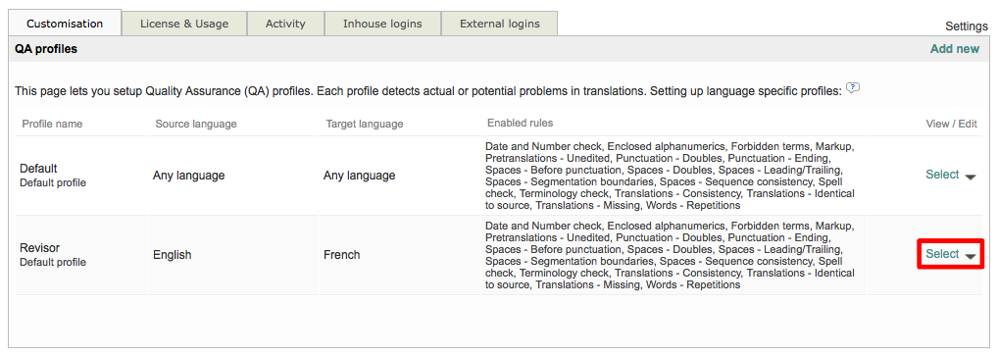Viewport: 998px width, 356px height.
Task: Click dropdown arrow next to Default profile Select
Action: pyautogui.click(x=970, y=178)
